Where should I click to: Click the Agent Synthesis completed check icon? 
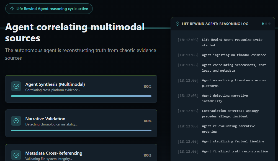[x=16, y=86]
